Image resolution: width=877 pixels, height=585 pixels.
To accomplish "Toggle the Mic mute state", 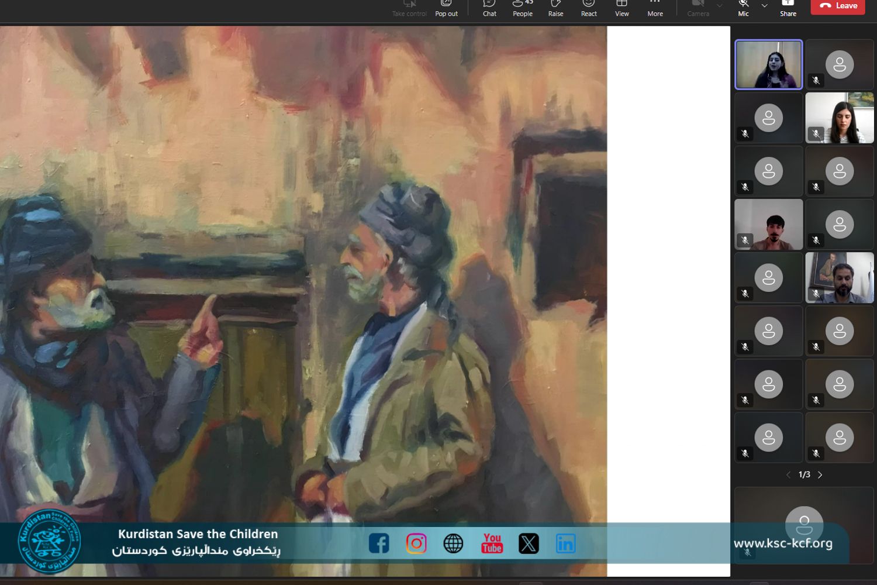I will coord(743,8).
